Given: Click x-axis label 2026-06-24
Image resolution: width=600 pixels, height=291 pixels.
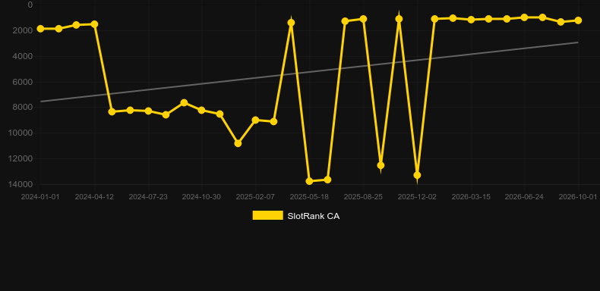Looking at the screenshot, I should click(x=524, y=197).
